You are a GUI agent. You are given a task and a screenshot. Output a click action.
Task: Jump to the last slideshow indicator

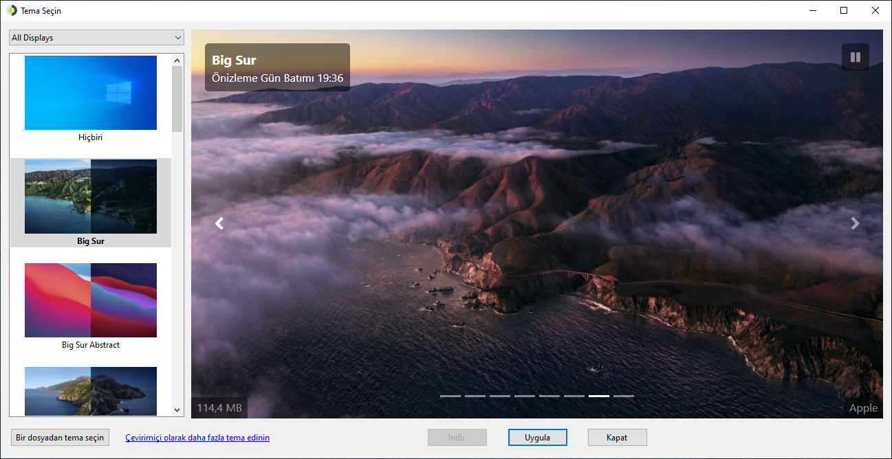pyautogui.click(x=624, y=396)
